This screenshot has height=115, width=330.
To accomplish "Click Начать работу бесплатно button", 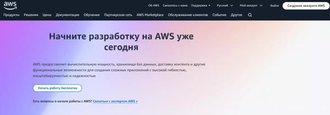I will pos(57,88).
